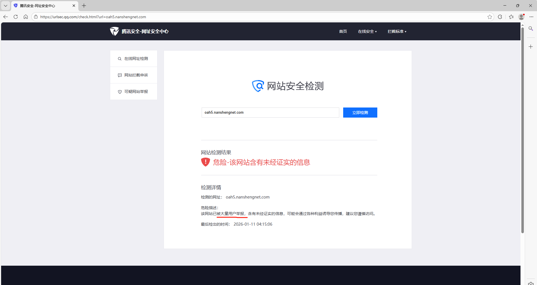This screenshot has height=285, width=537.
Task: Select the 腾讯安全-网址安全中心 browser tab
Action: [45, 6]
